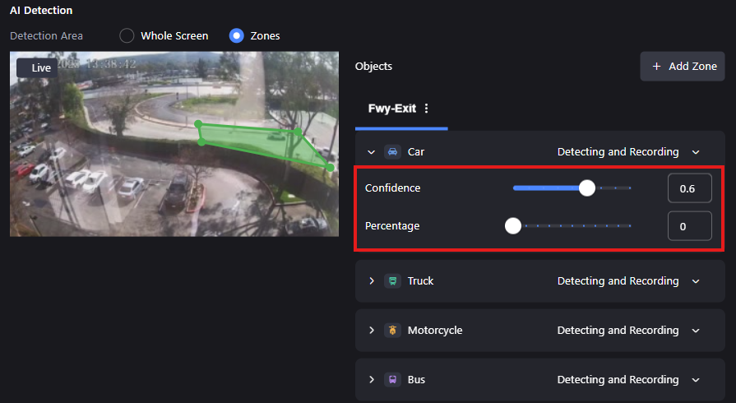Screen dimensions: 736x403
Task: Click the Percentage slider handle
Action: [513, 226]
